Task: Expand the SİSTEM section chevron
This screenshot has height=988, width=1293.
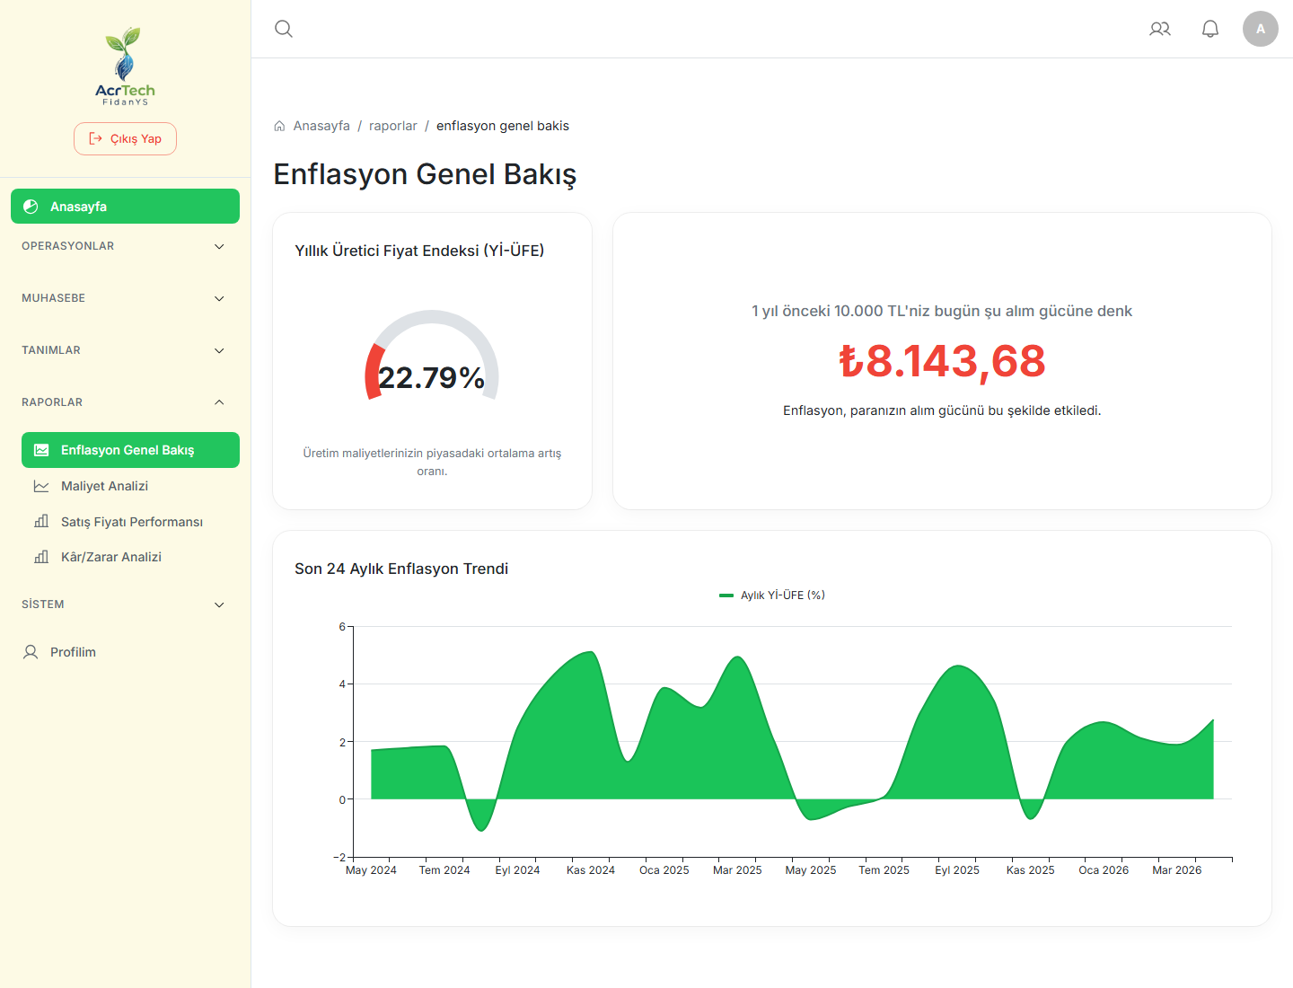Action: (219, 604)
